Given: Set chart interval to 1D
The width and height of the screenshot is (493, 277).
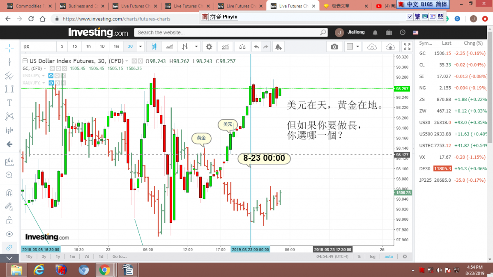Looking at the screenshot, I should 102,46.
